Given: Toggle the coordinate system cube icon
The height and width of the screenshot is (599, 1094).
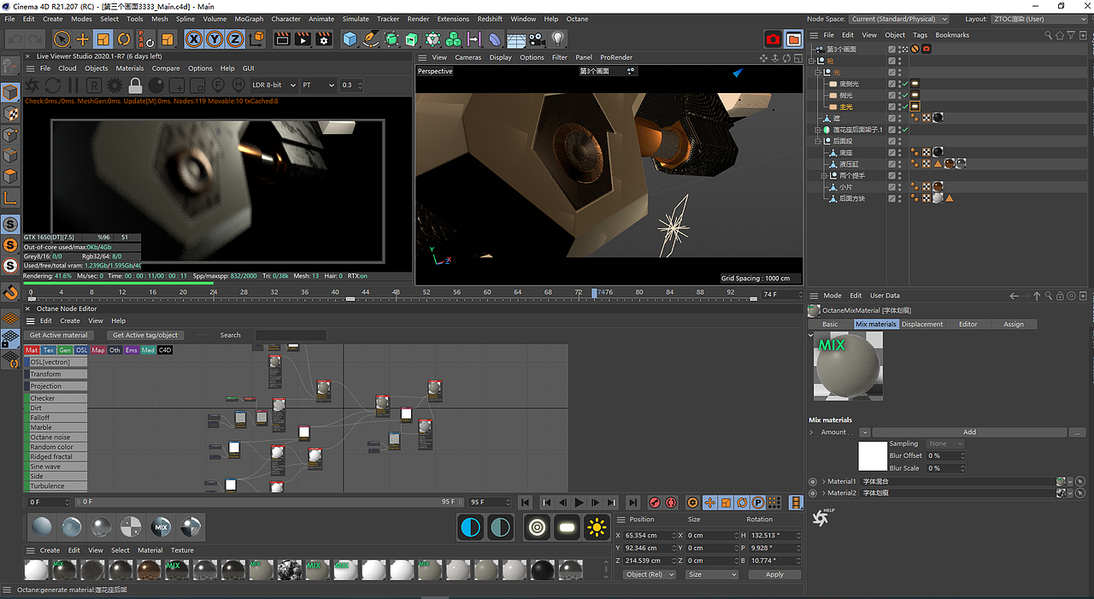Looking at the screenshot, I should pyautogui.click(x=256, y=38).
